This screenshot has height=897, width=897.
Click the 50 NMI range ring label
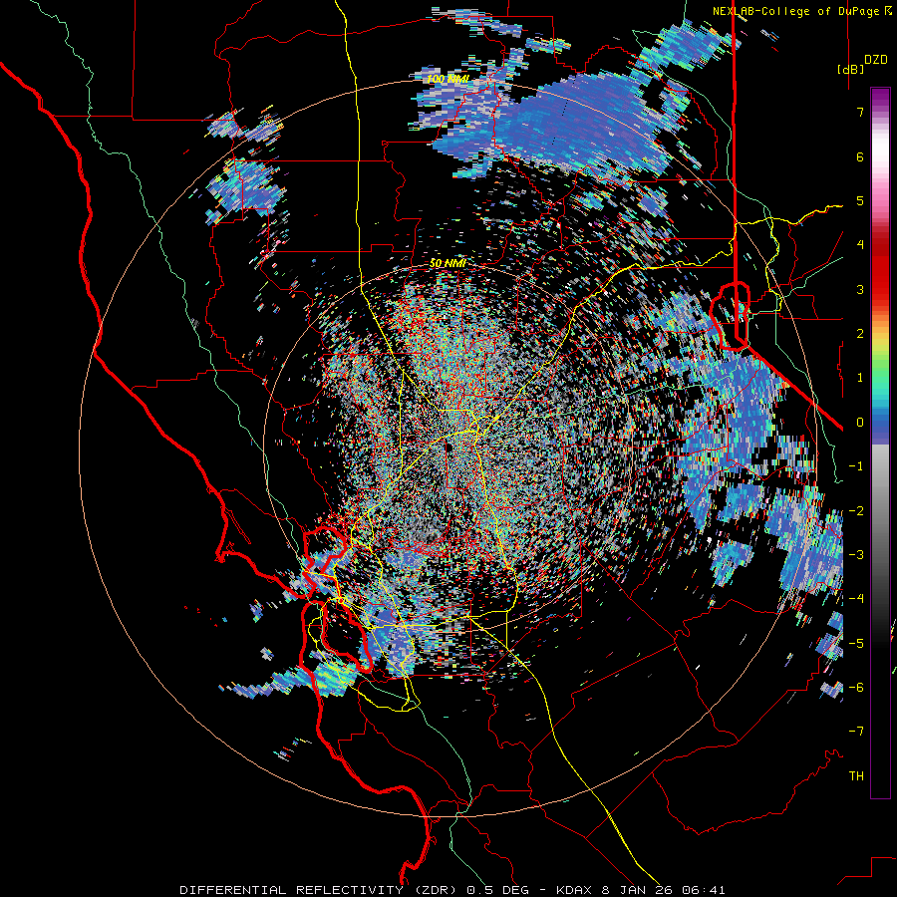(448, 263)
